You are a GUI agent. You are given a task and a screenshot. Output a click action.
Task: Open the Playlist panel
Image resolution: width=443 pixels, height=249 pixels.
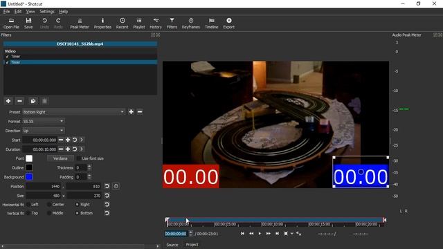138,24
